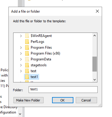
Task: Expand the $WinREAgent tree node
Action: coord(21,36)
